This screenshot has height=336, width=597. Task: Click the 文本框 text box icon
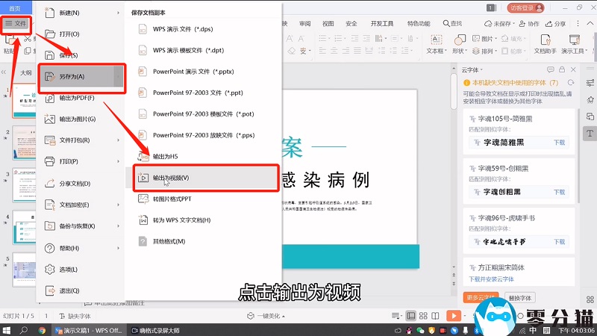coord(436,41)
